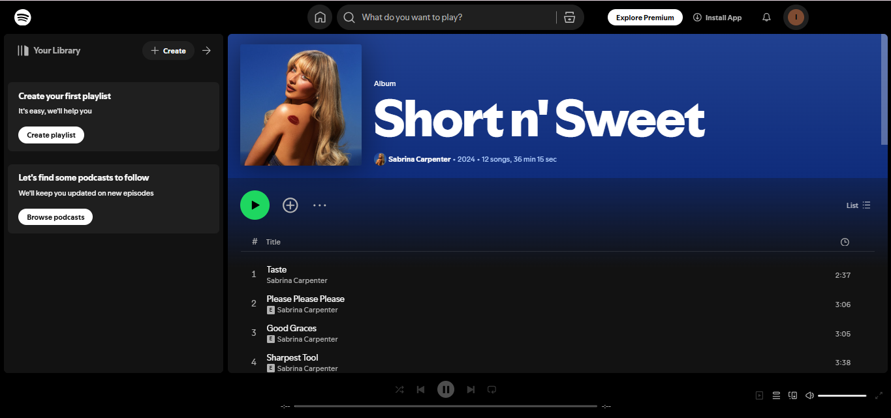Click the Explore Premium button
The height and width of the screenshot is (418, 891).
click(645, 17)
